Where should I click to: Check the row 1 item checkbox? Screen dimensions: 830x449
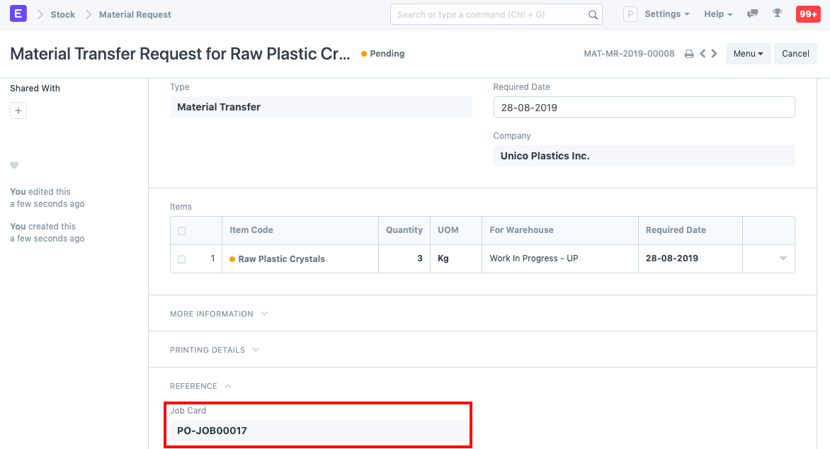(182, 259)
